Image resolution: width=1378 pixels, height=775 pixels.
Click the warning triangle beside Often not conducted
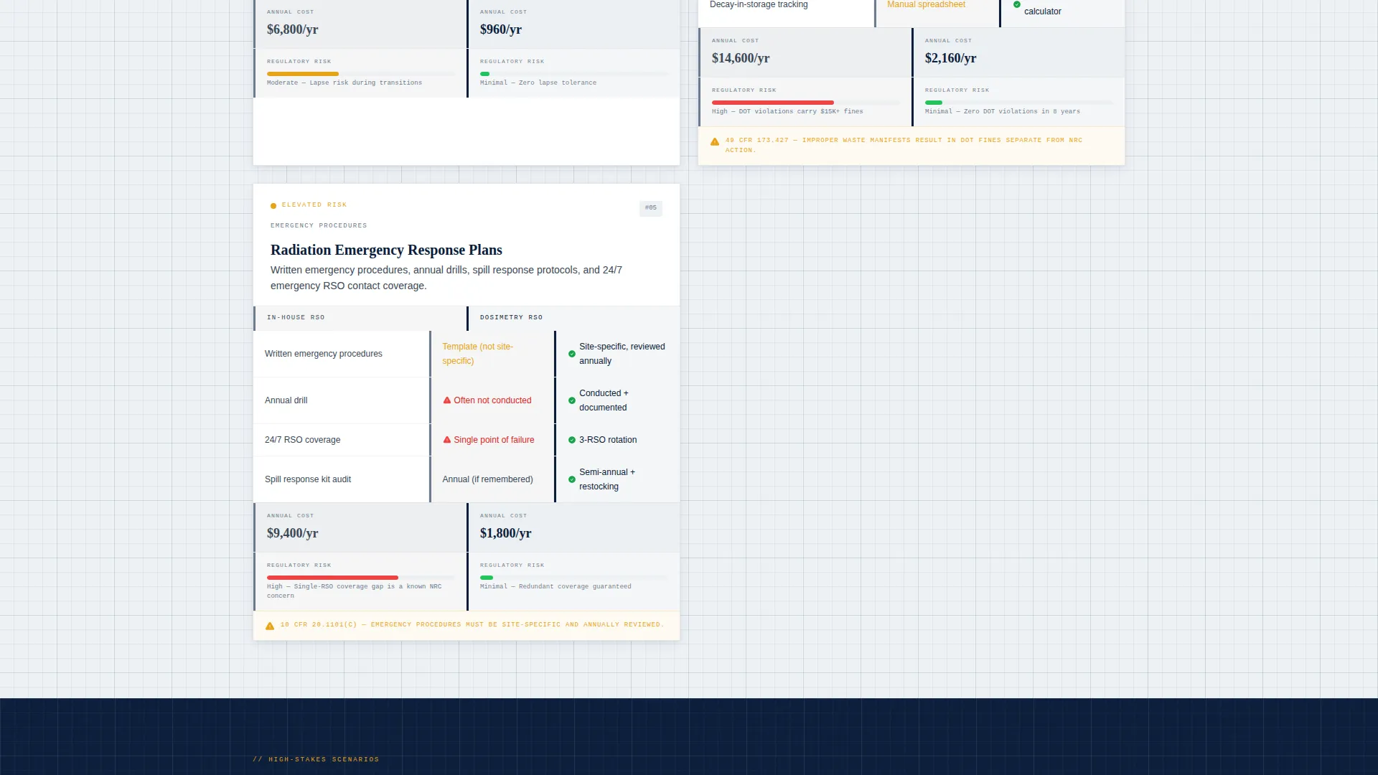click(447, 400)
